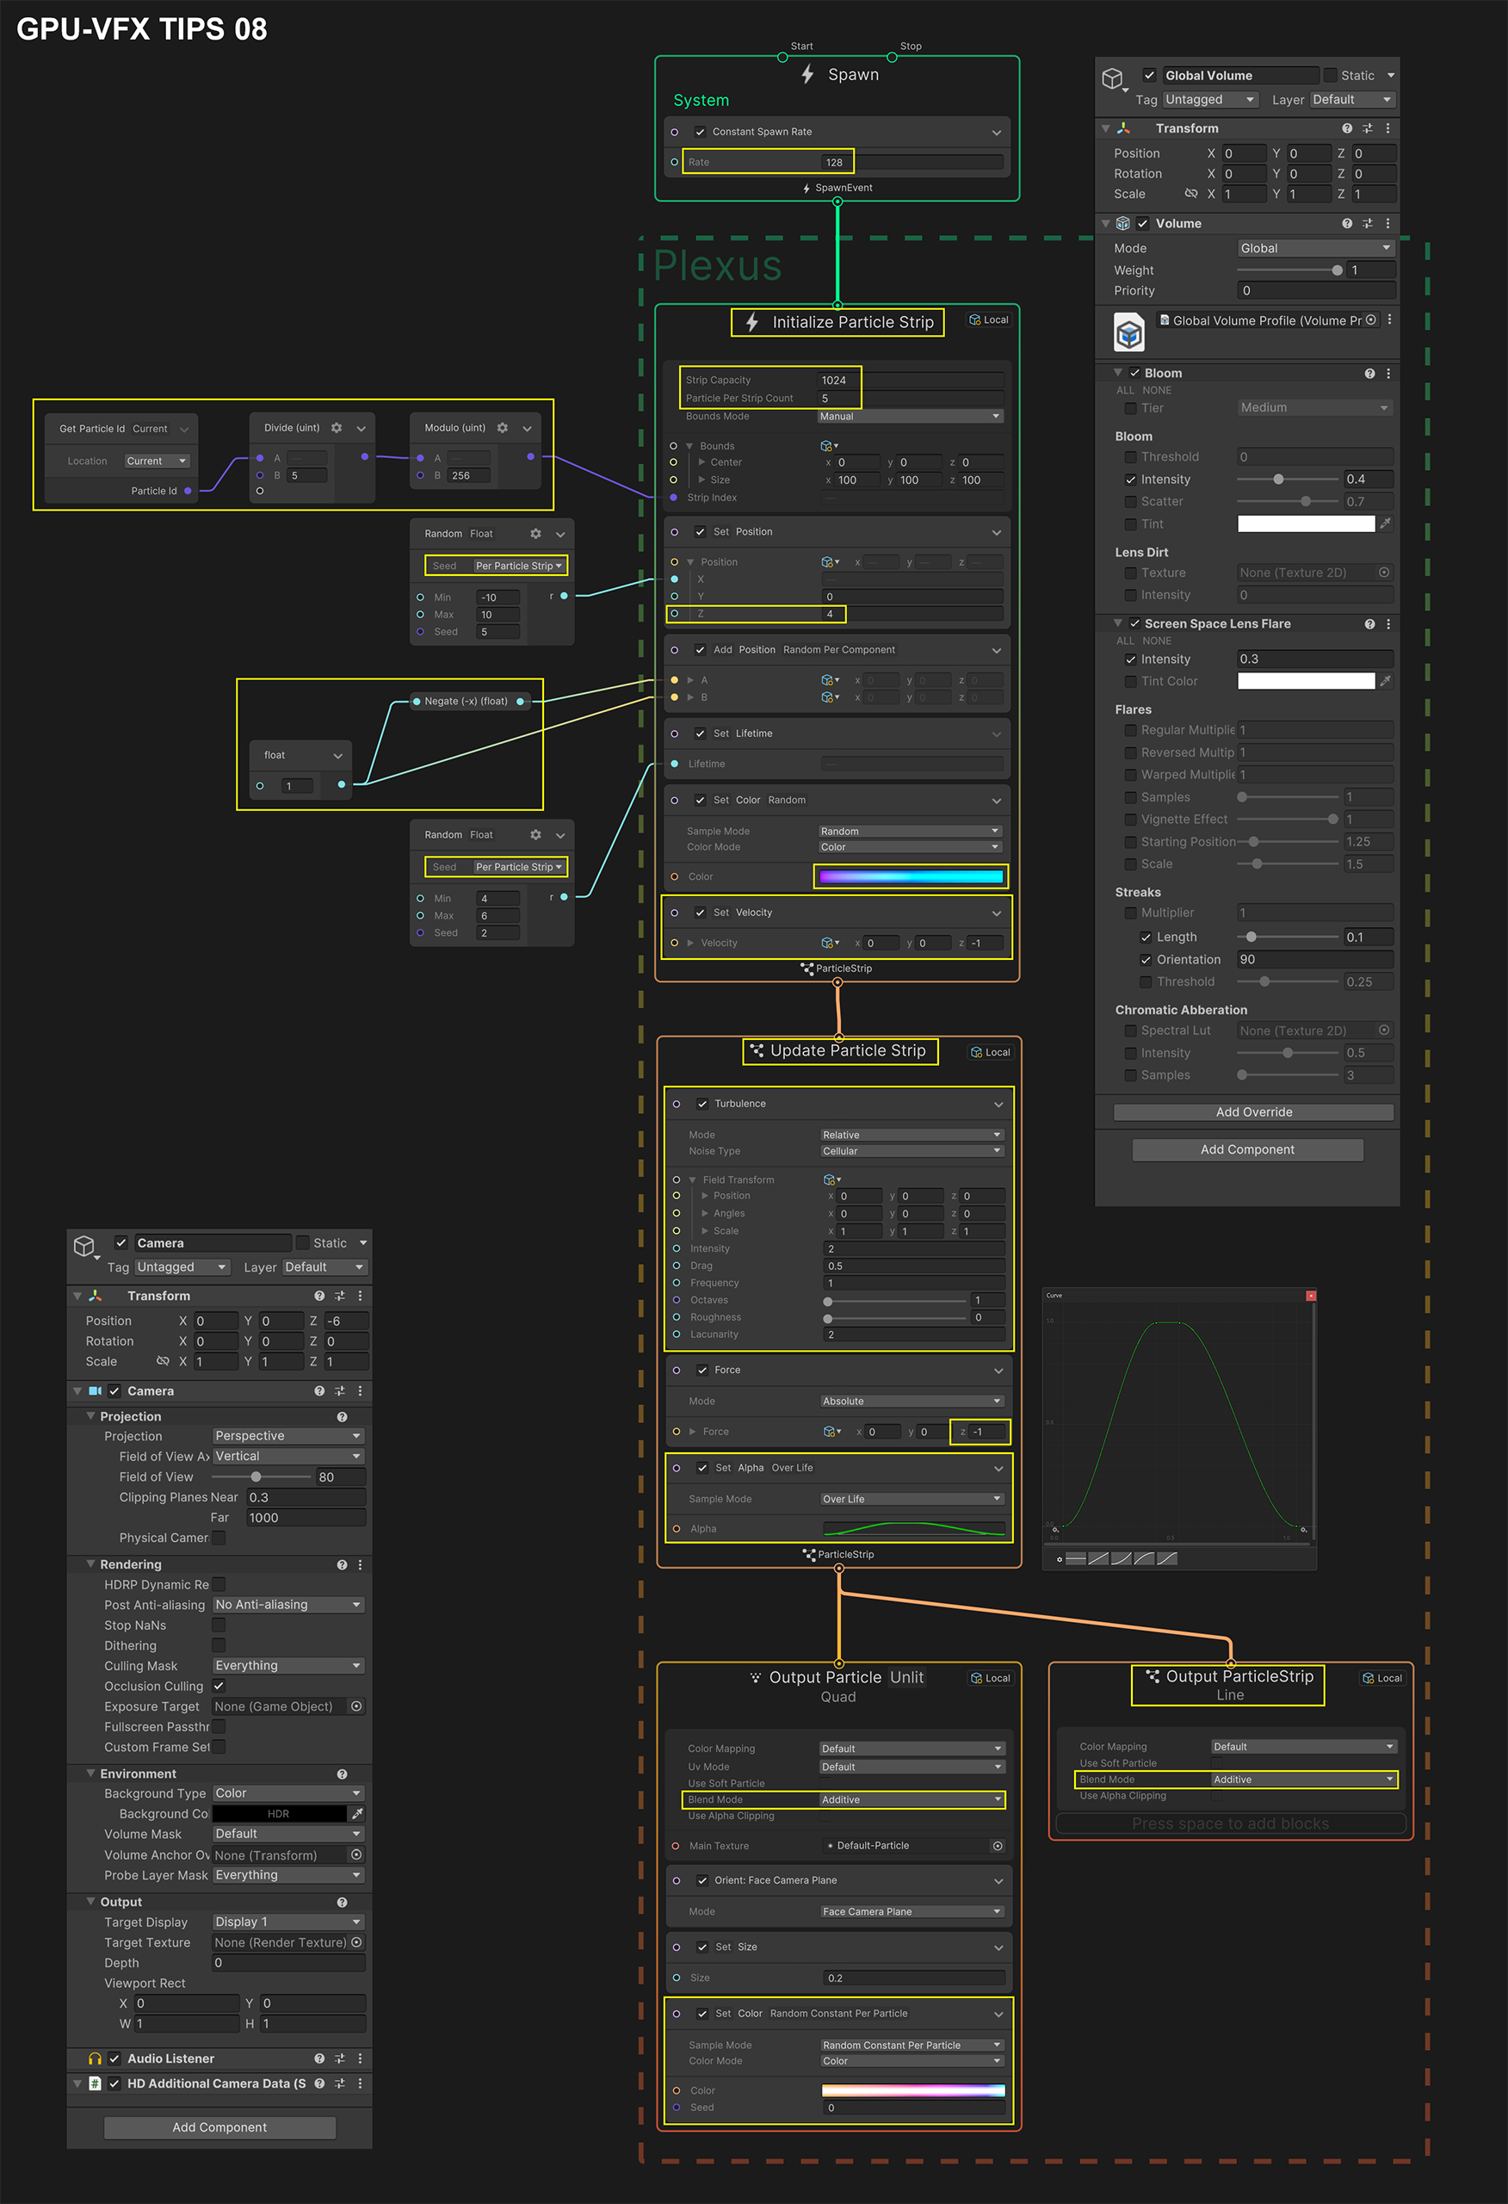Image resolution: width=1508 pixels, height=2204 pixels.
Task: Click the Camera Field of View slider
Action: pos(261,1477)
